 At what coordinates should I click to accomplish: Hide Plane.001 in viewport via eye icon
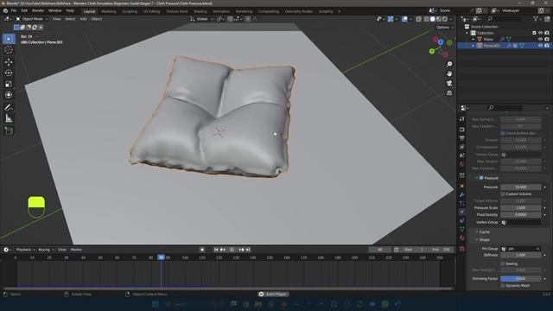pyautogui.click(x=540, y=46)
